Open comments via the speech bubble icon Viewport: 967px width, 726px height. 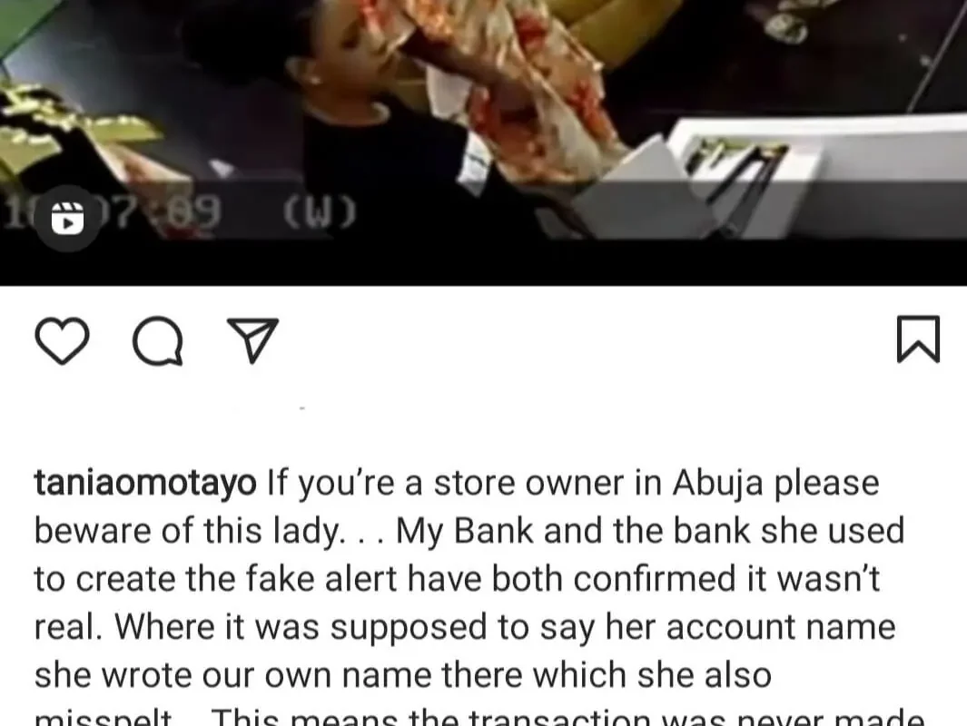pyautogui.click(x=158, y=340)
